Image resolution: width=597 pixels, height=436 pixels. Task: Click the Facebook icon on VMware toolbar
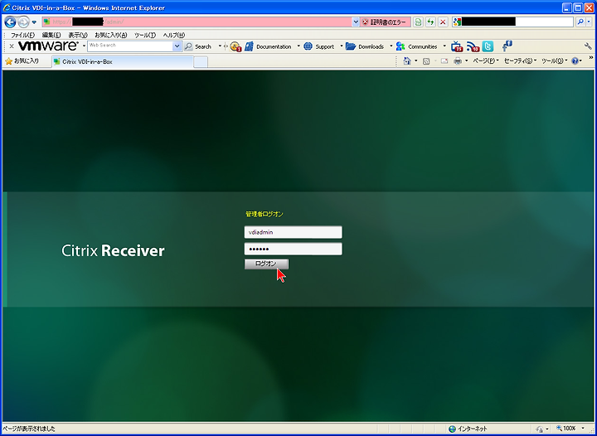pos(507,46)
